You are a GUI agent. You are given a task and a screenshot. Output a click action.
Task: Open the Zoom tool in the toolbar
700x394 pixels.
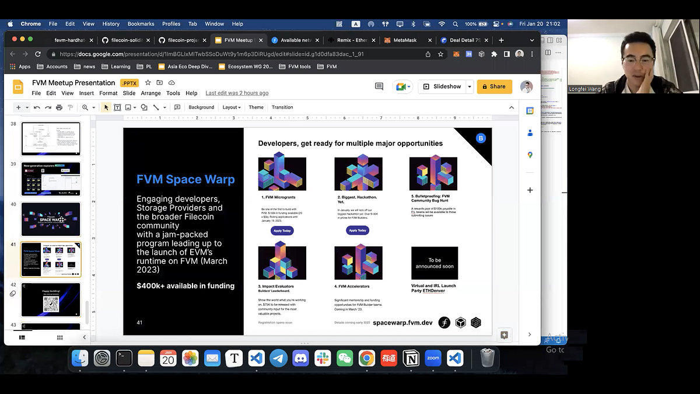(86, 107)
